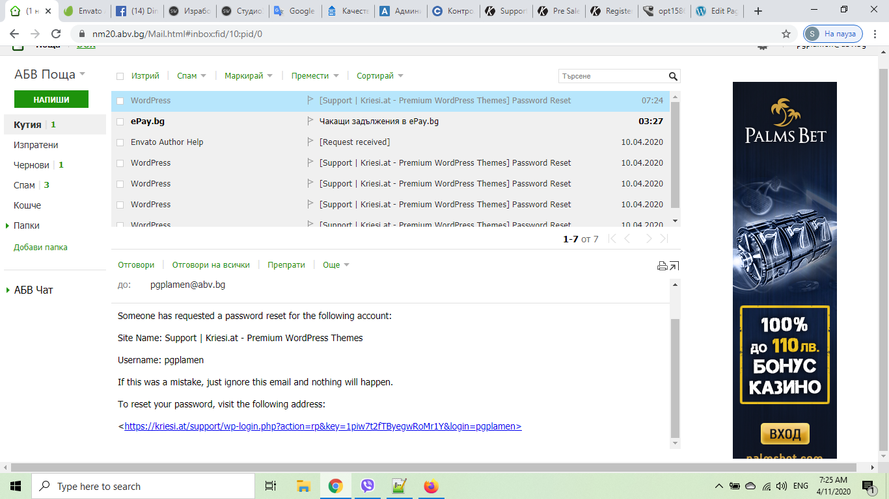
Task: Select the 07:24 WordPress message checkbox
Action: (x=120, y=101)
